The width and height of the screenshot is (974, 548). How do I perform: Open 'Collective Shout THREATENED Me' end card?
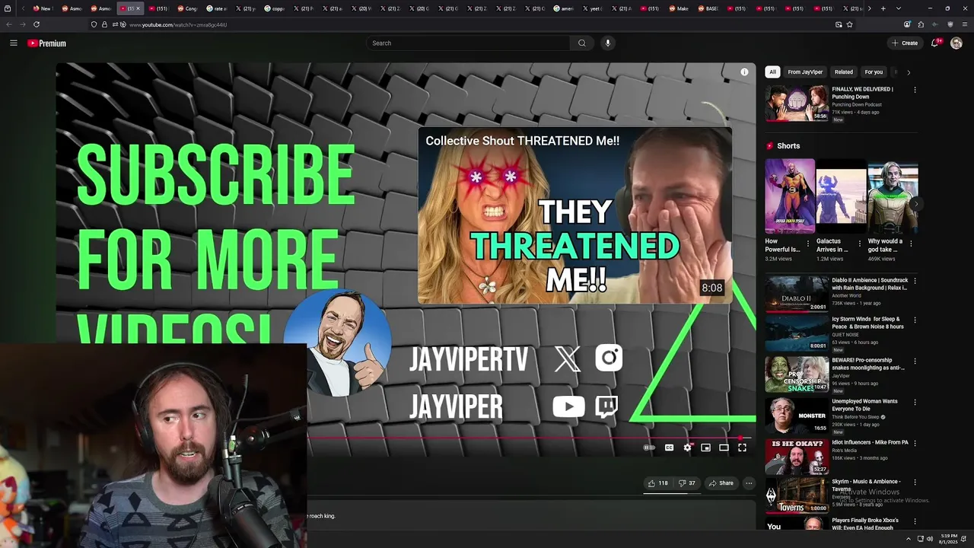575,215
